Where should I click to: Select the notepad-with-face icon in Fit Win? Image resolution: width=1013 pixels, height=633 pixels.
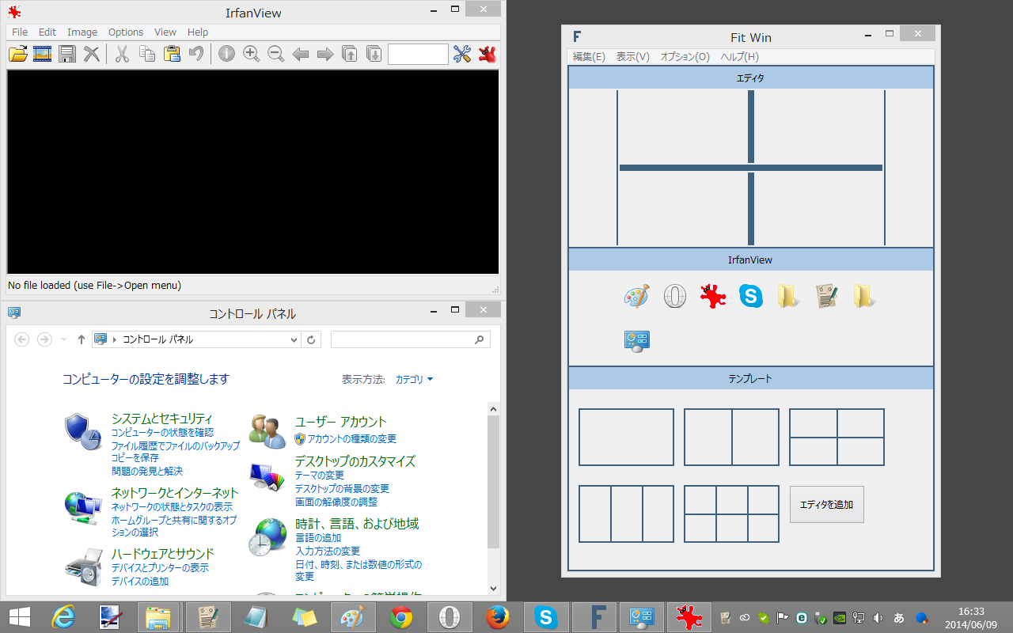[827, 297]
